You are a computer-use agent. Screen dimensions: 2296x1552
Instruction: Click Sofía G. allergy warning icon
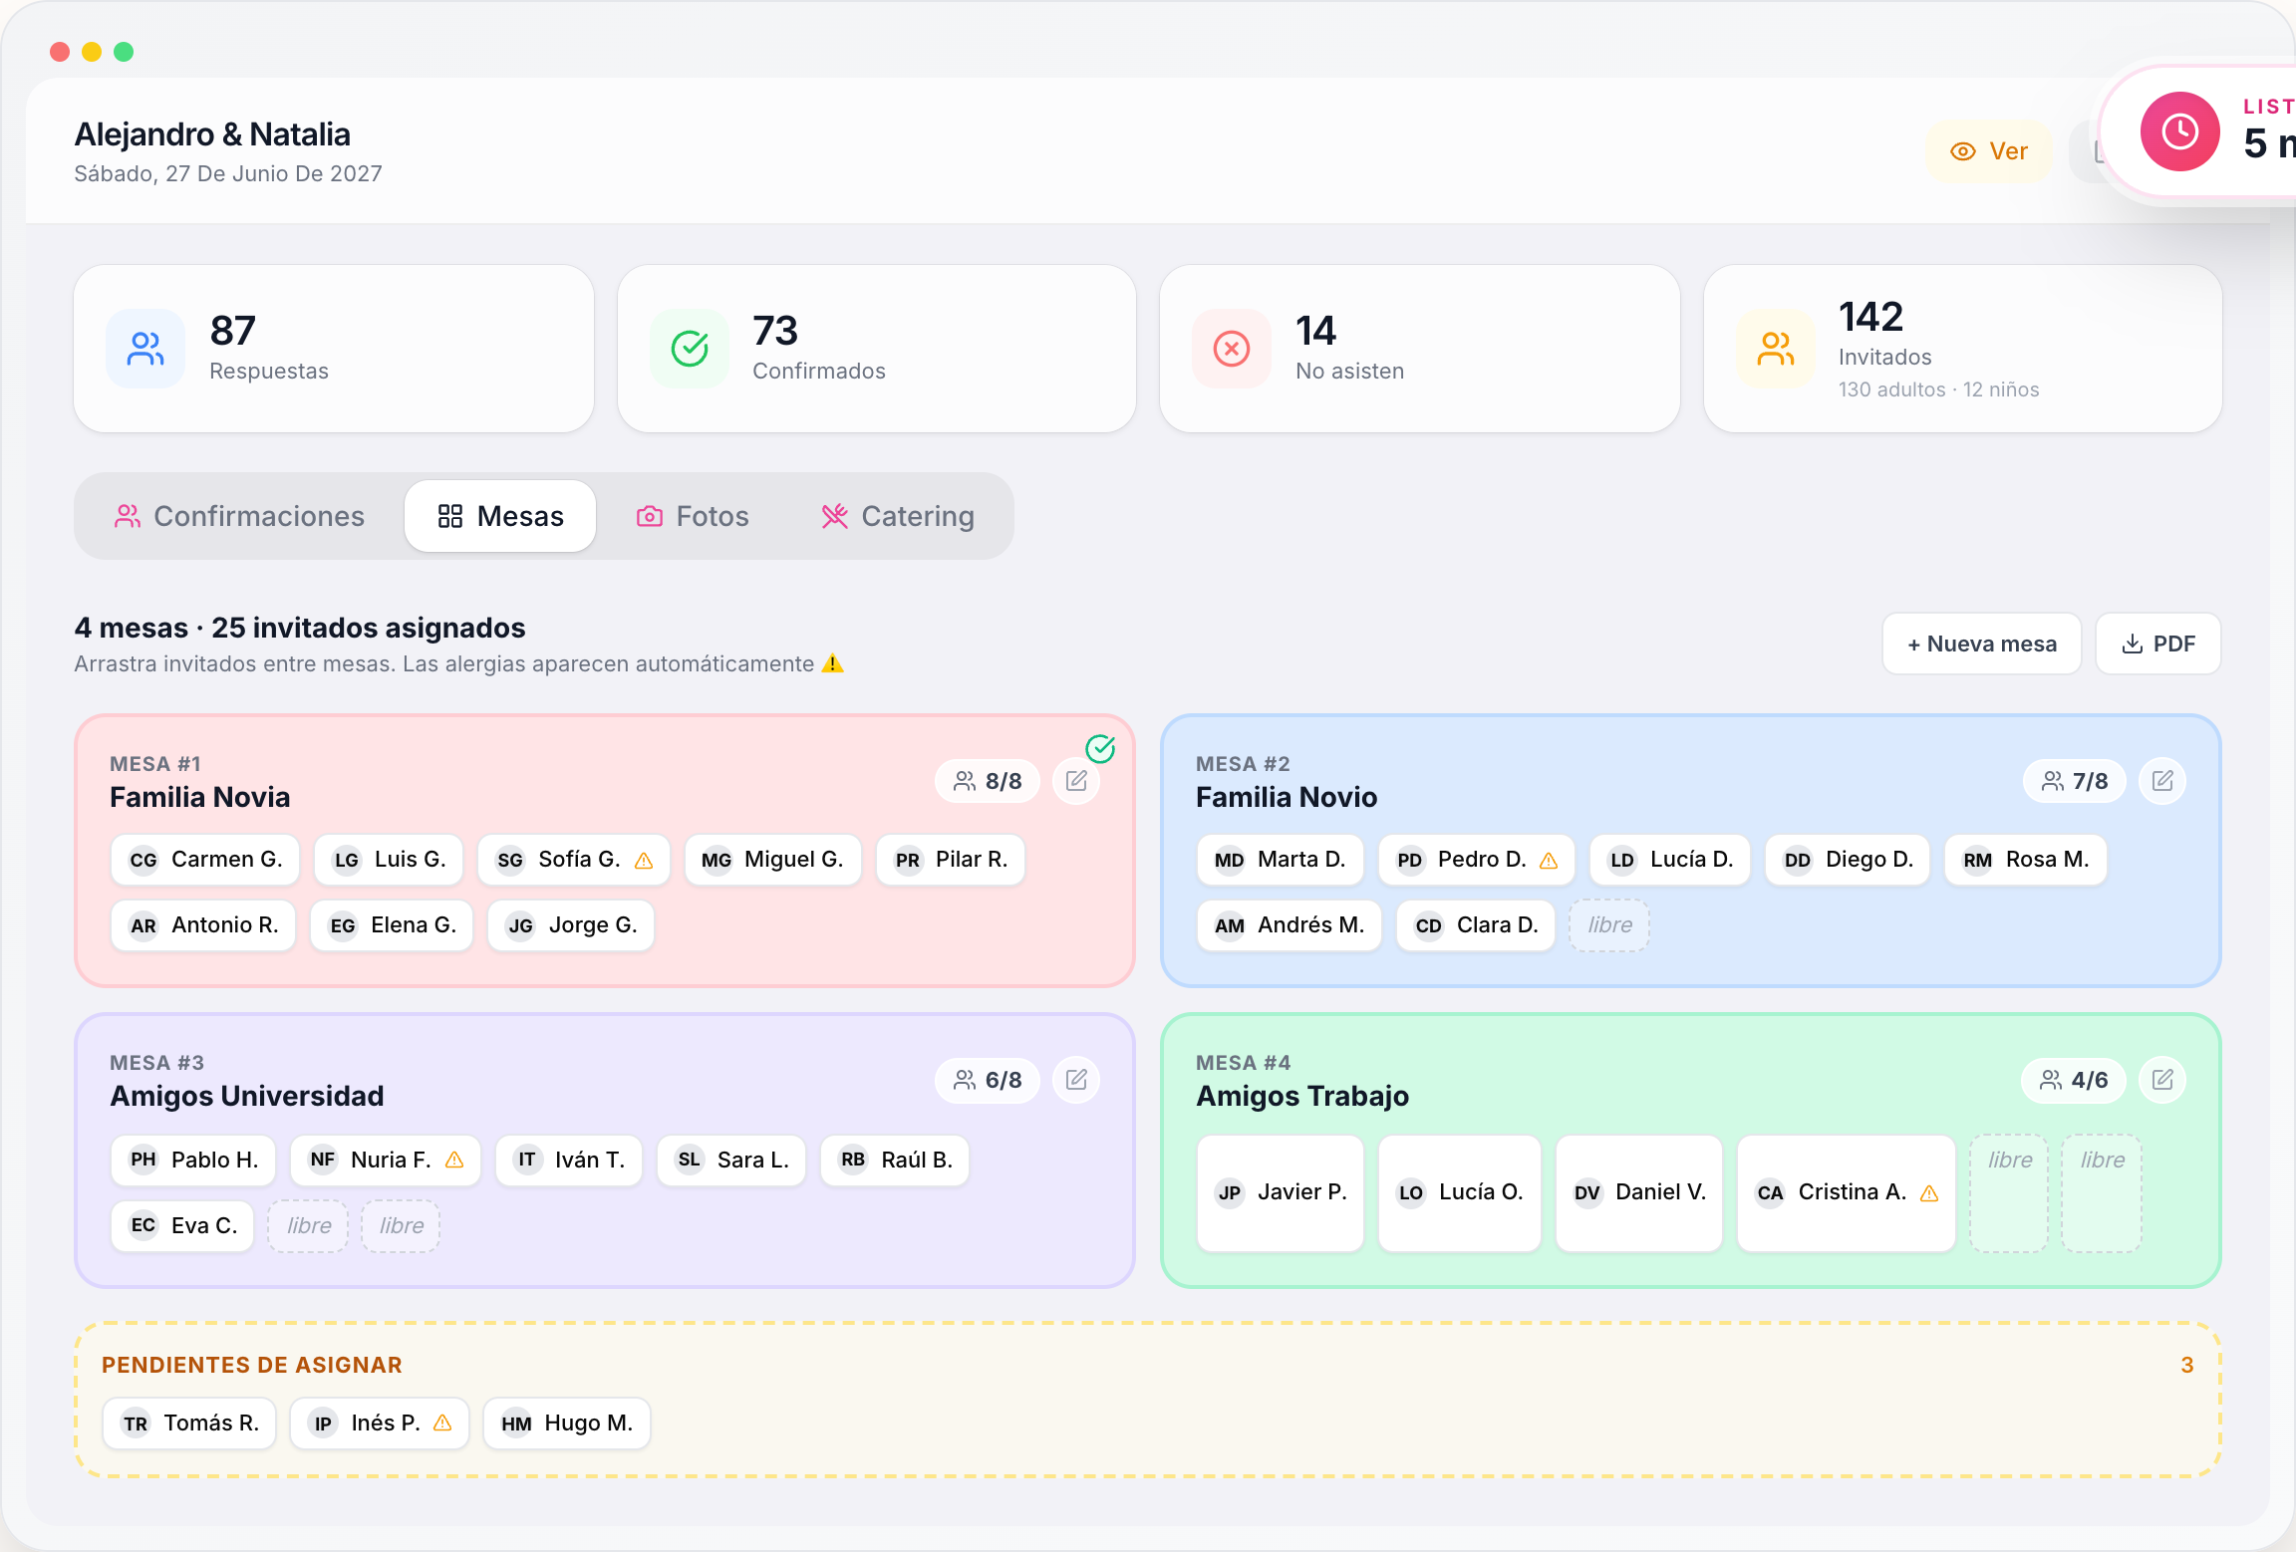click(x=644, y=861)
